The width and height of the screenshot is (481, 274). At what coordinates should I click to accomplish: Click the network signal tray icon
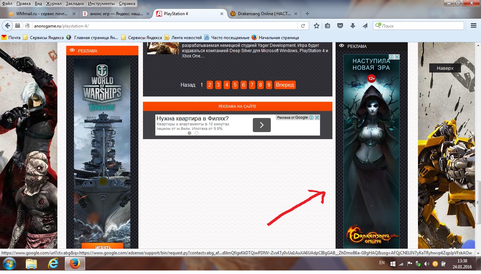click(x=401, y=263)
